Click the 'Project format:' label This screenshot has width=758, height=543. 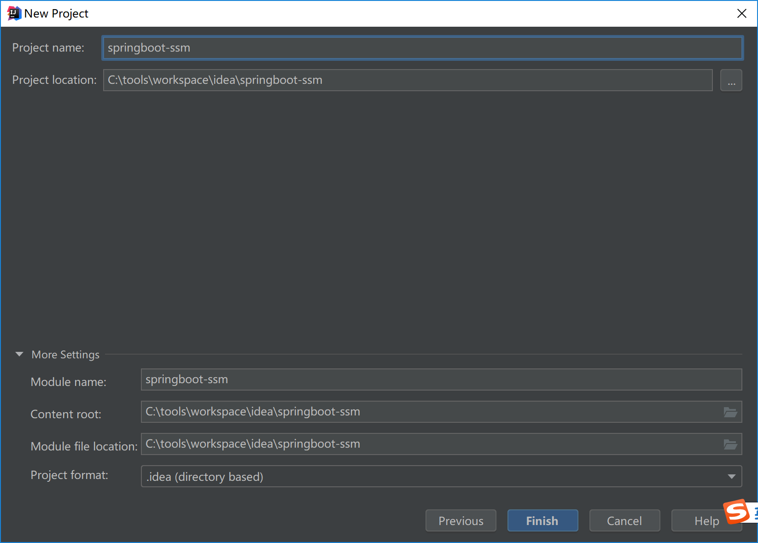click(70, 475)
